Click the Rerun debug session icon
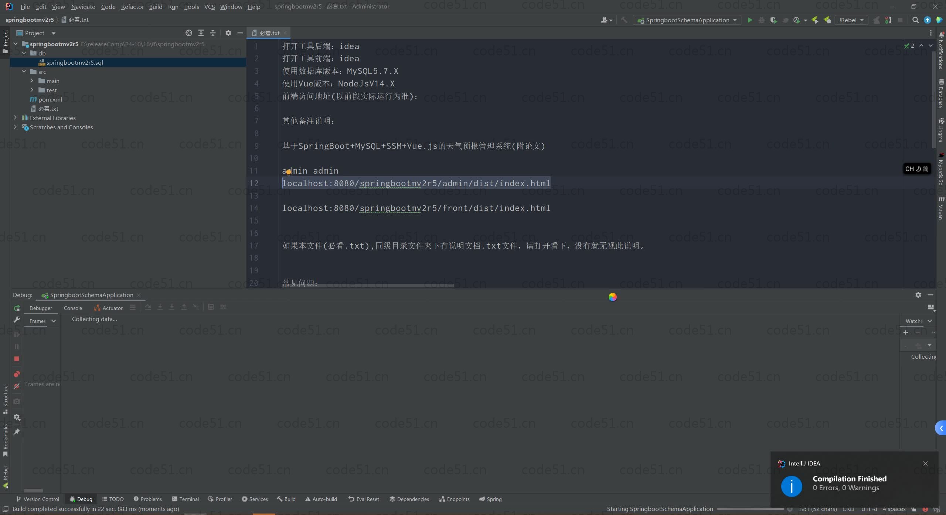 (x=17, y=308)
